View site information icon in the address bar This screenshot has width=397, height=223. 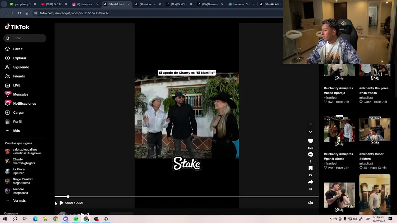pyautogui.click(x=36, y=13)
